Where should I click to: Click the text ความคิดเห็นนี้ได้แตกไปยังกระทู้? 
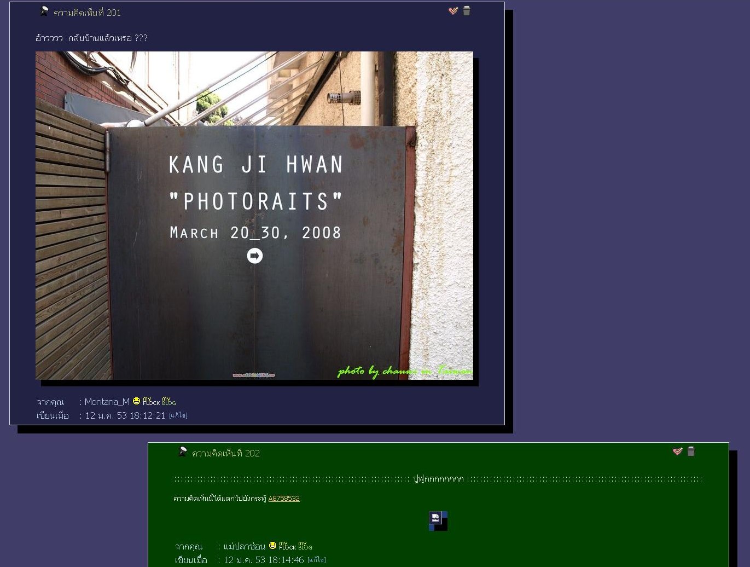220,499
